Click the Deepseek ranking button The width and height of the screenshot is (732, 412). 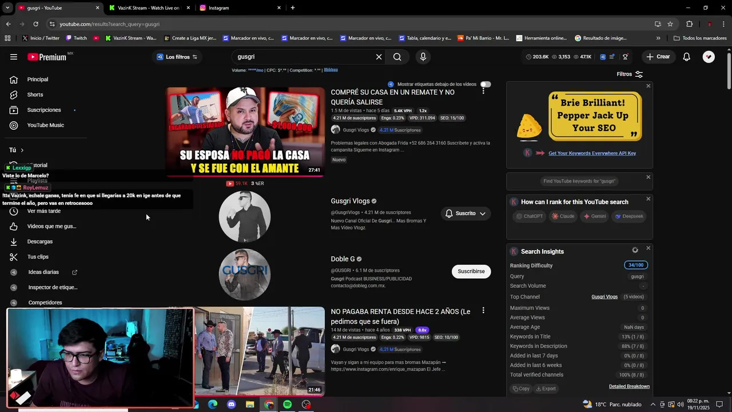point(629,216)
